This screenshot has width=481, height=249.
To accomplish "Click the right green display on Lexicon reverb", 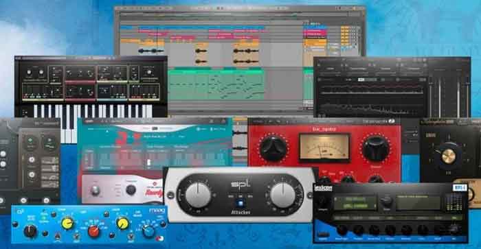I will pos(418,202).
